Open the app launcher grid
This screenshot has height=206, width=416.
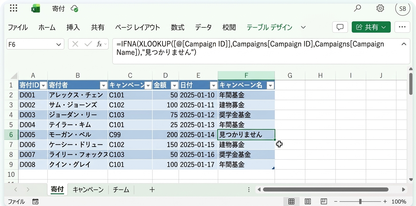pos(13,8)
